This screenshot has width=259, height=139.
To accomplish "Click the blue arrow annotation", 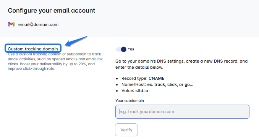I will (76, 41).
